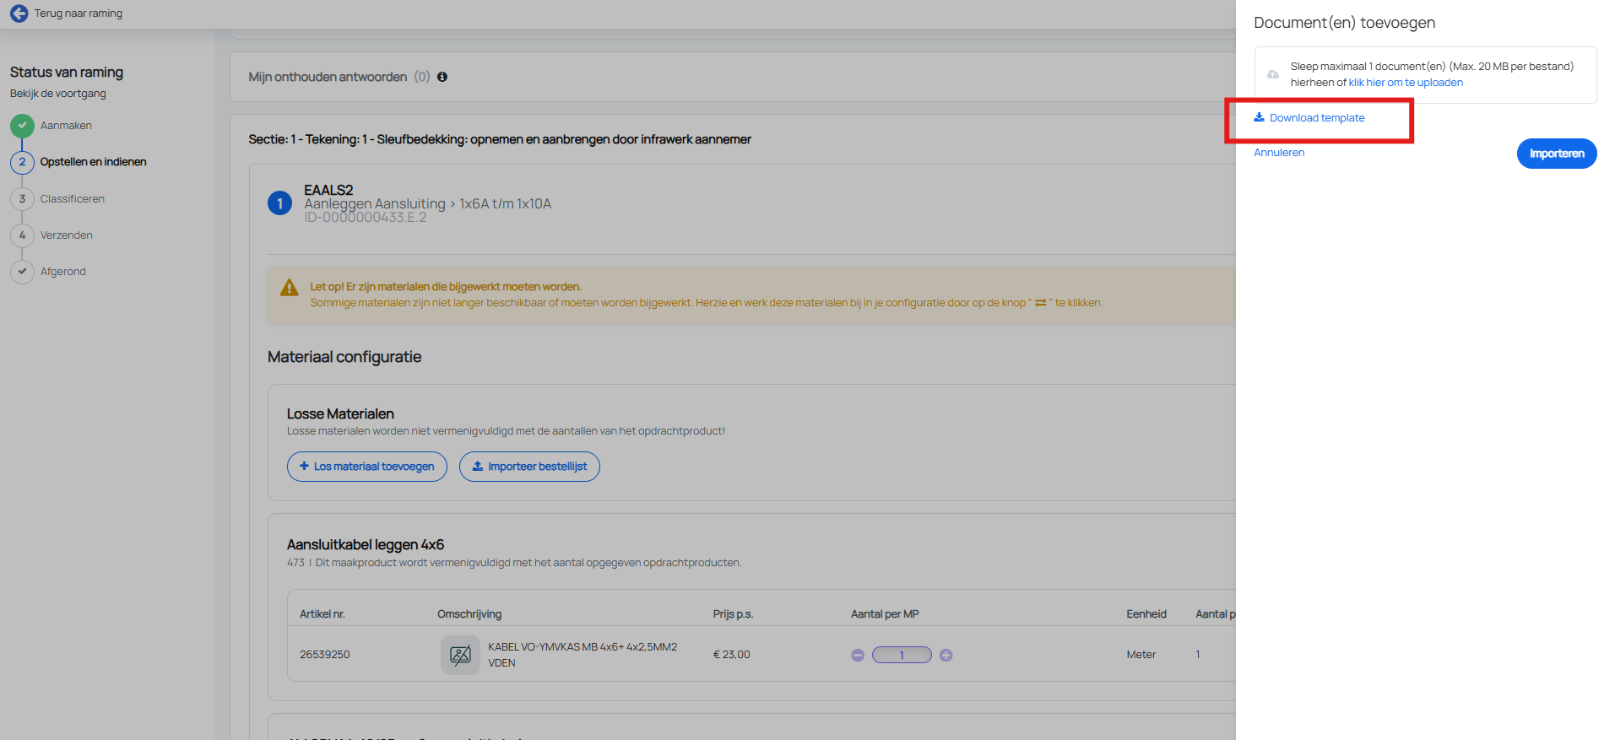1615x740 pixels.
Task: Click the Sectie 1 Tekening 1 Sleufbedekking heading
Action: coord(500,139)
